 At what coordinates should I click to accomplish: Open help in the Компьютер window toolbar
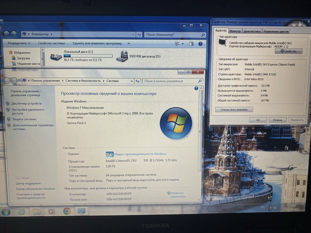tap(200, 44)
